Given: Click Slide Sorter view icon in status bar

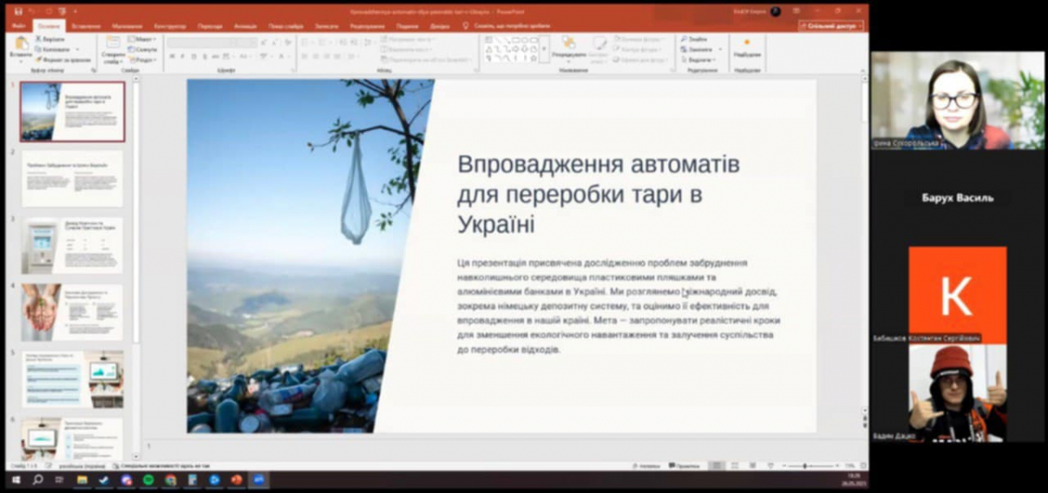Looking at the screenshot, I should pyautogui.click(x=734, y=465).
